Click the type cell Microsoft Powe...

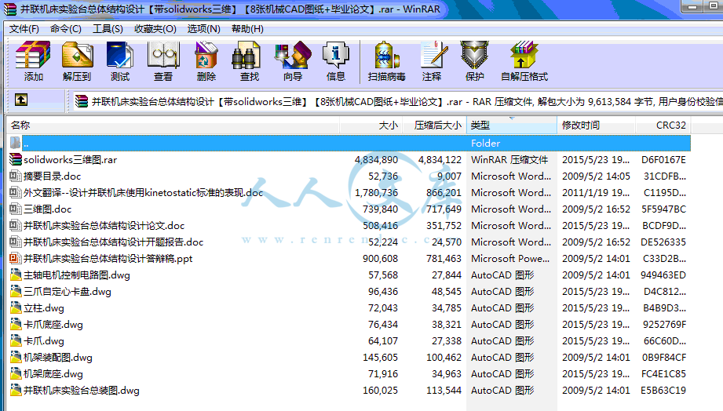coord(510,259)
